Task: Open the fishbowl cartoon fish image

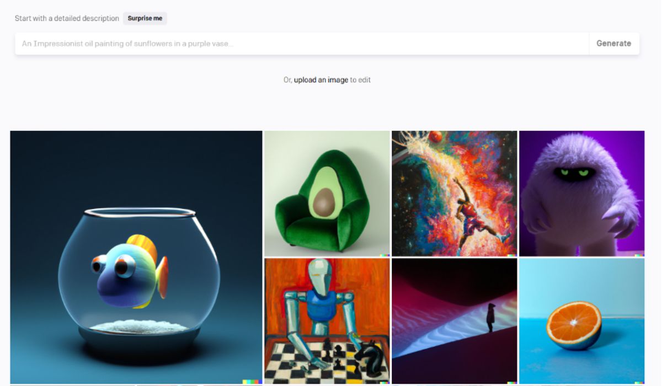Action: 136,257
